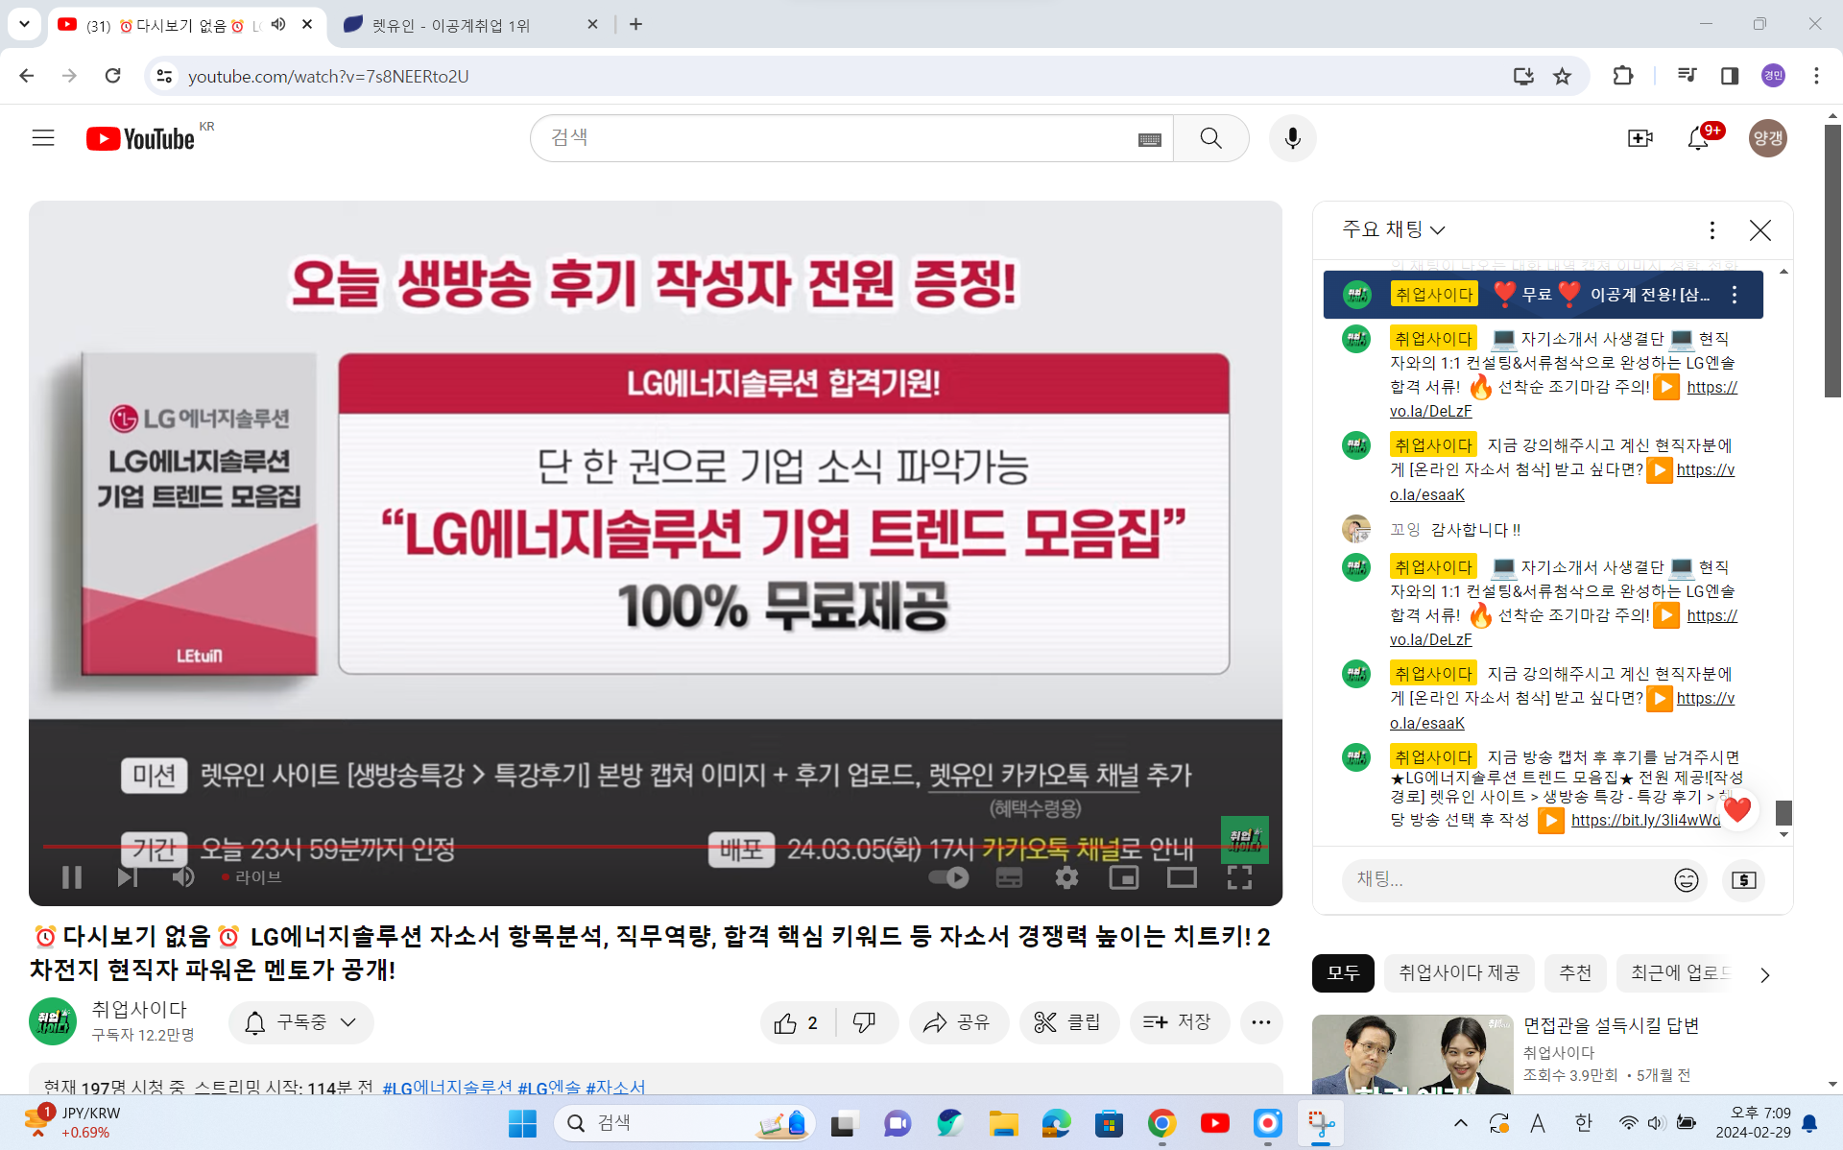Toggle Chrome side panel
This screenshot has width=1843, height=1150.
(x=1729, y=76)
